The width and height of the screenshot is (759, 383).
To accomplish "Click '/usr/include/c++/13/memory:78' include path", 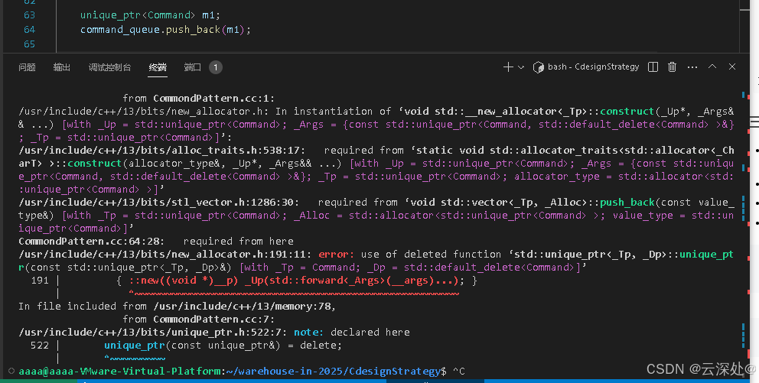I will (x=244, y=306).
